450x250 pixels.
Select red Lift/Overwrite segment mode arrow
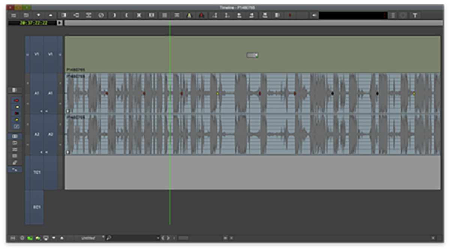tap(16, 100)
